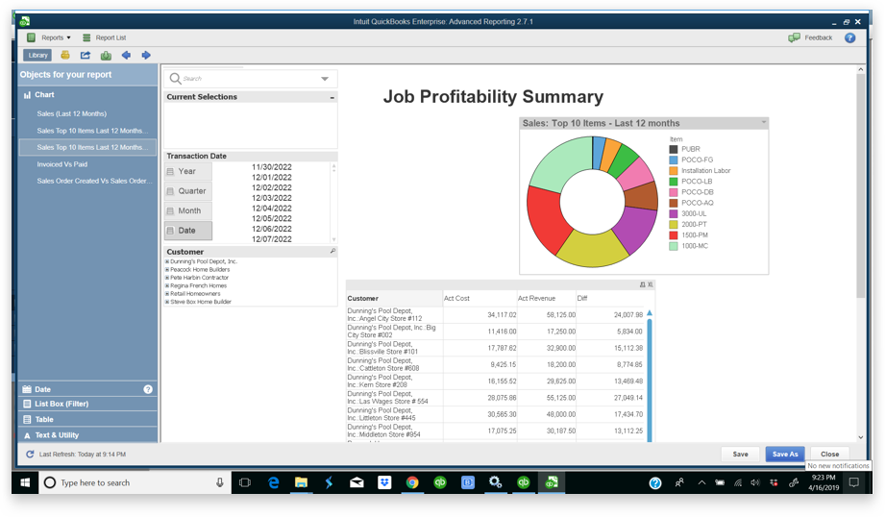
Task: Click the XL export icon above table
Action: (651, 284)
